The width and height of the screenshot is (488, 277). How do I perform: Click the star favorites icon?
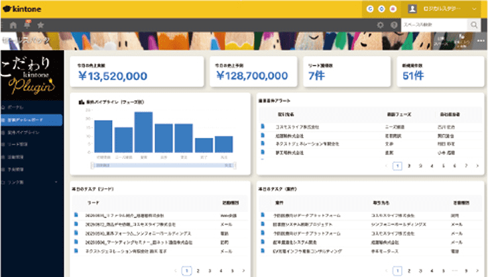coord(41,25)
